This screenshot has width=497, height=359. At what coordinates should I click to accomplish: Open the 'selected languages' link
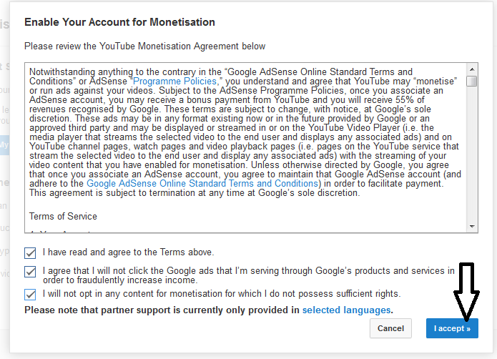coord(346,310)
